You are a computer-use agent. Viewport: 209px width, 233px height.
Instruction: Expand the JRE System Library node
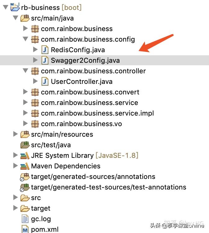[x=16, y=155]
